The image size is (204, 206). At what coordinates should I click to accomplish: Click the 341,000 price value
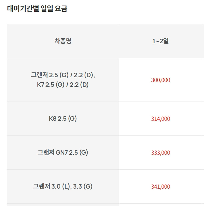click(x=160, y=187)
